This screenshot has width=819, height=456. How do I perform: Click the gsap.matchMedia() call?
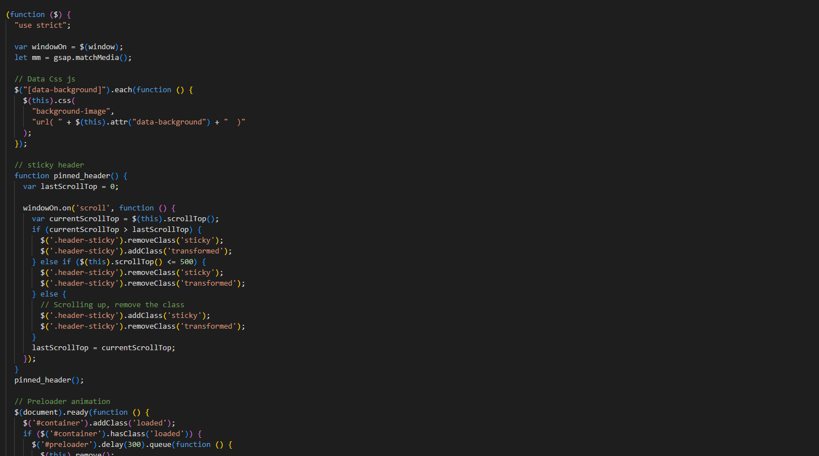[x=96, y=58]
